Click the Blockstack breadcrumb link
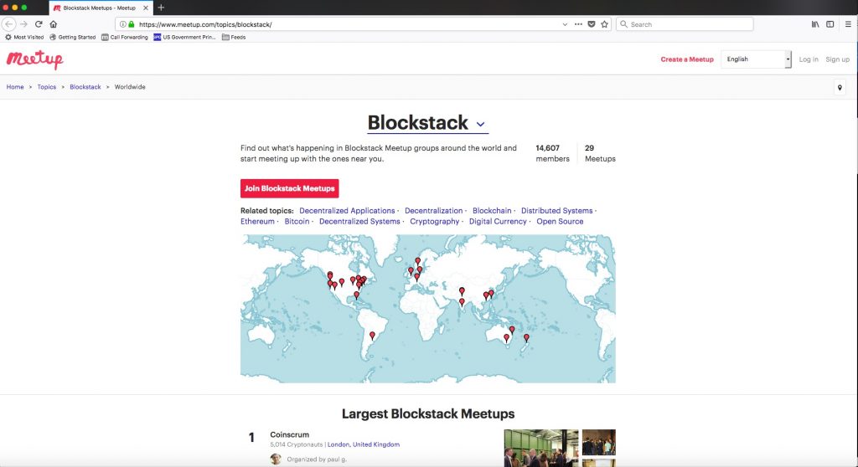Viewport: 858px width, 467px height. (x=85, y=87)
